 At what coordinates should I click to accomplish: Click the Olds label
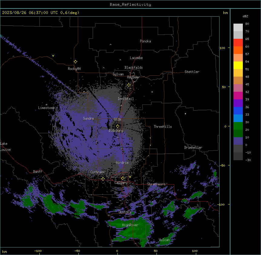point(117,119)
